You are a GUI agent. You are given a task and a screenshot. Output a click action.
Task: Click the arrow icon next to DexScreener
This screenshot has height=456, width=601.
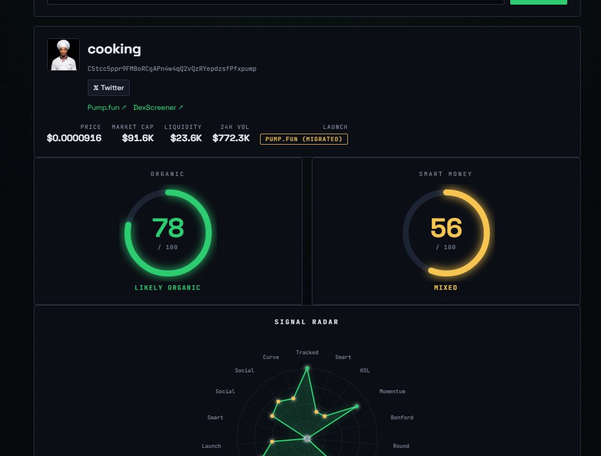[181, 107]
